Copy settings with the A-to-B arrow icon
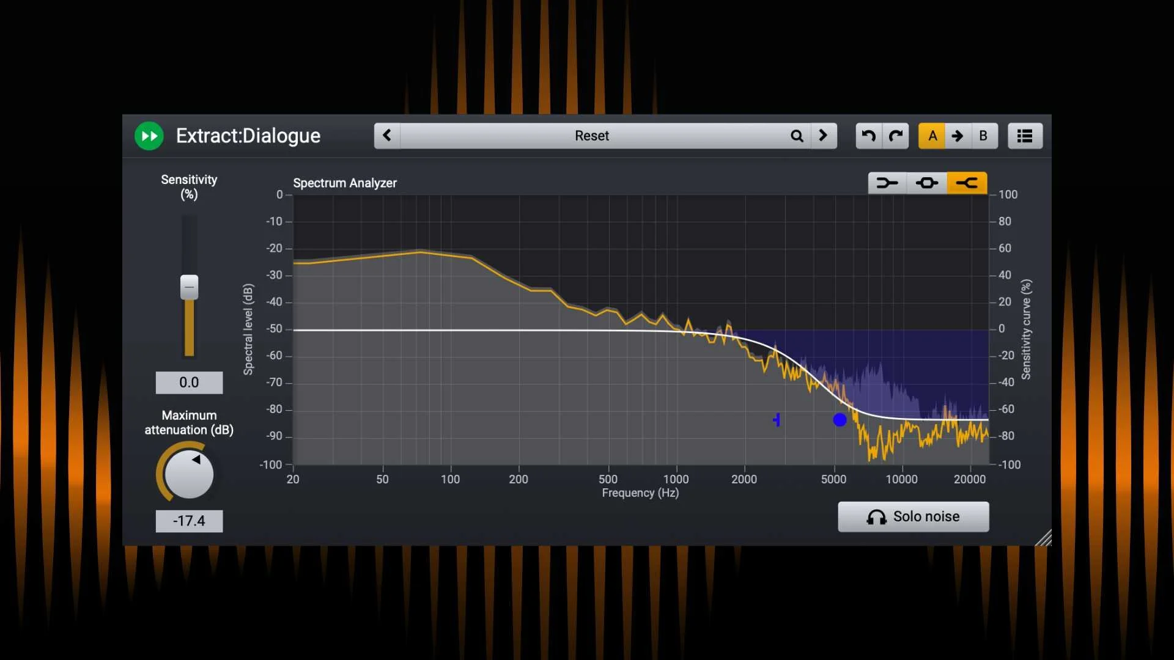The image size is (1174, 660). tap(958, 136)
